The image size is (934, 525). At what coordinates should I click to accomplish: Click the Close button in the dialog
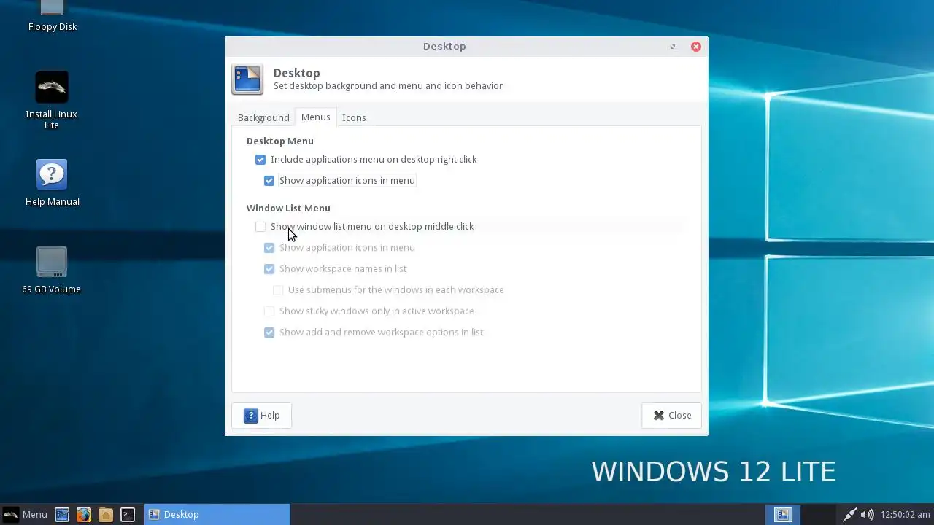(x=671, y=415)
